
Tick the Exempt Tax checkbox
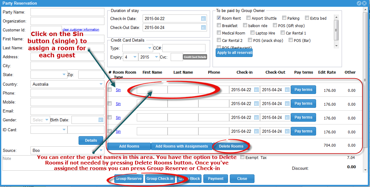[242, 157]
